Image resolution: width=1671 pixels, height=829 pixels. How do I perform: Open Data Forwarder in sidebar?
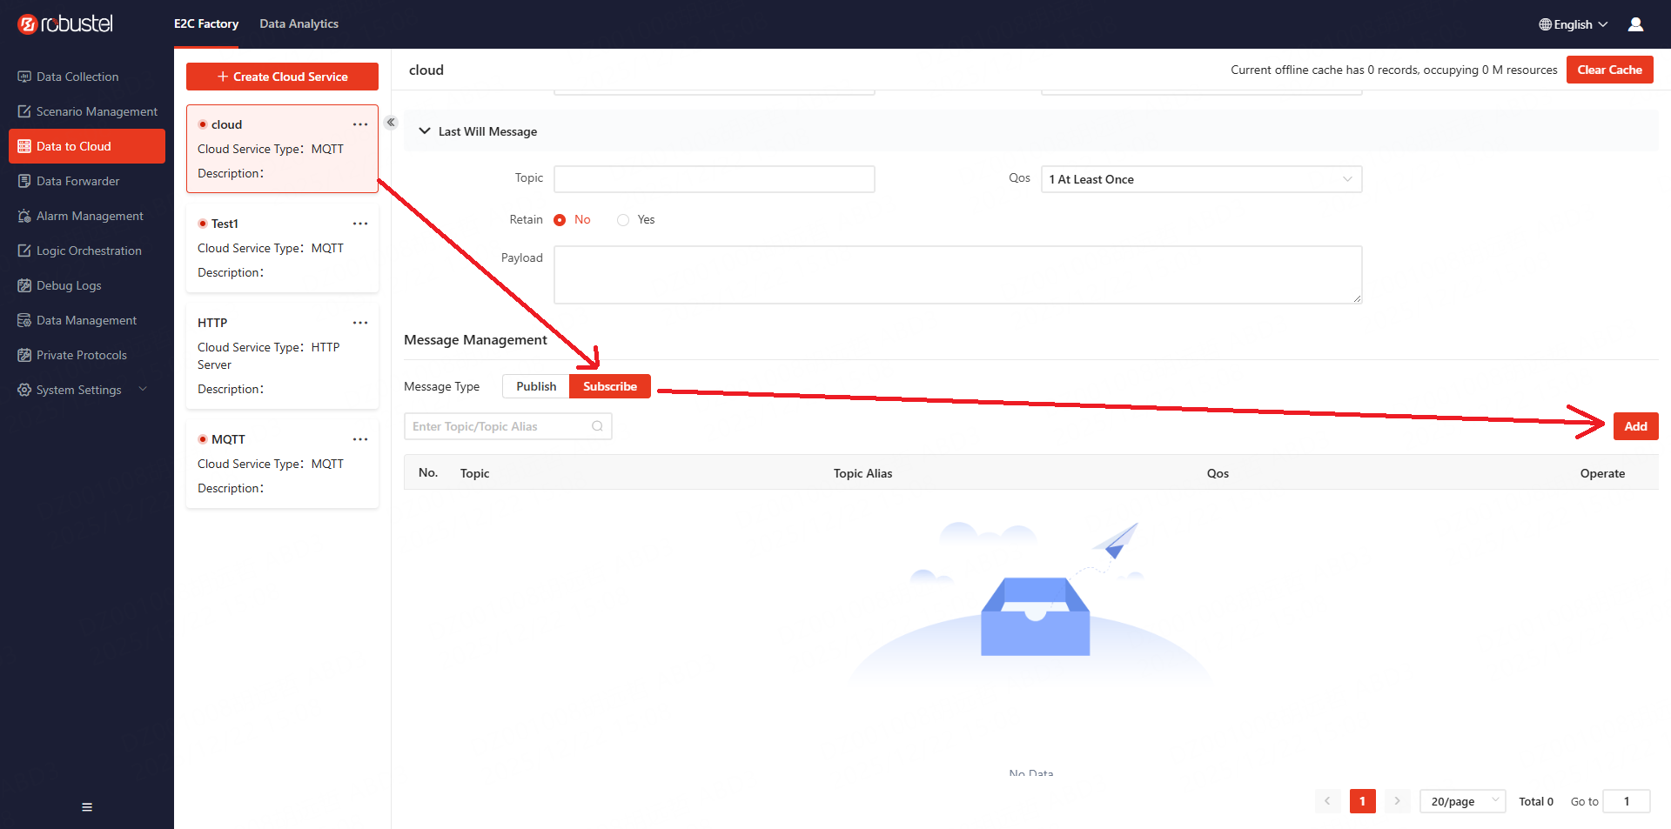[x=77, y=181]
